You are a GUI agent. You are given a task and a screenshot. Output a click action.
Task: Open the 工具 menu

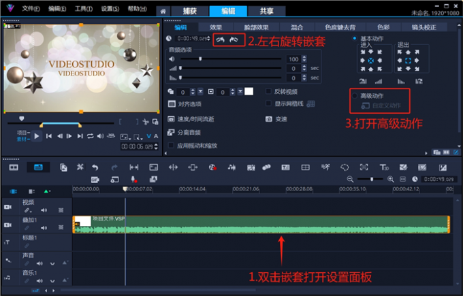pyautogui.click(x=84, y=9)
